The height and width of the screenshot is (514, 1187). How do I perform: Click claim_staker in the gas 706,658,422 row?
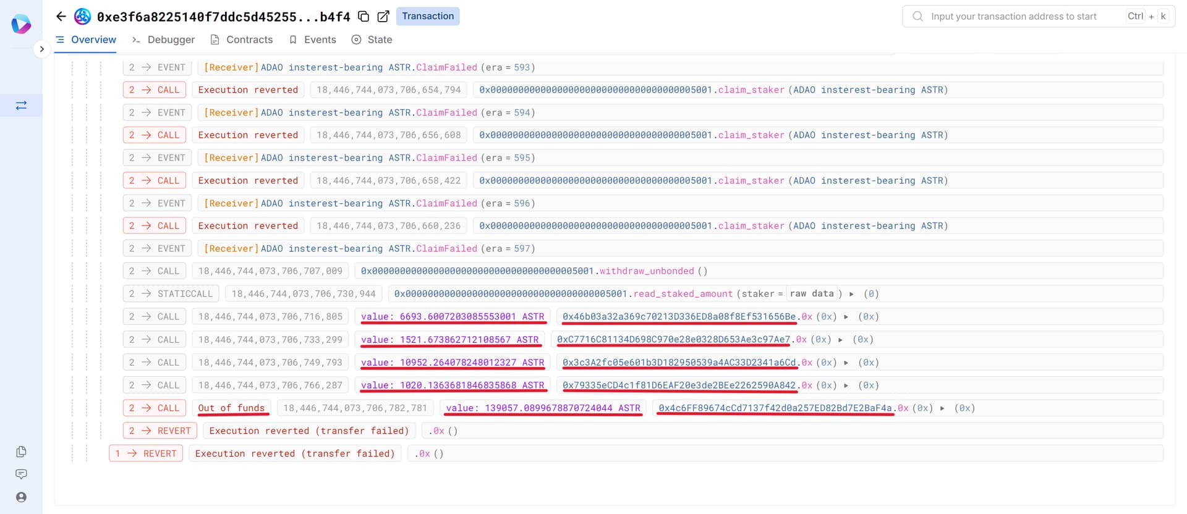pos(751,181)
